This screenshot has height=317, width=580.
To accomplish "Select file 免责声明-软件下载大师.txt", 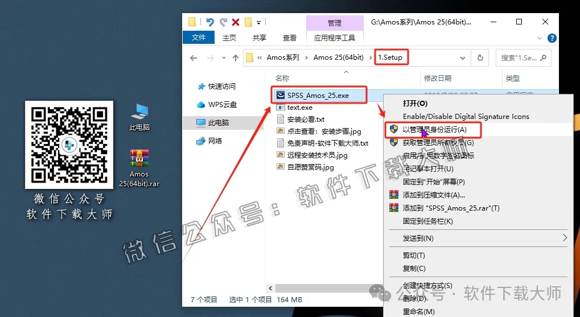I will pos(328,143).
